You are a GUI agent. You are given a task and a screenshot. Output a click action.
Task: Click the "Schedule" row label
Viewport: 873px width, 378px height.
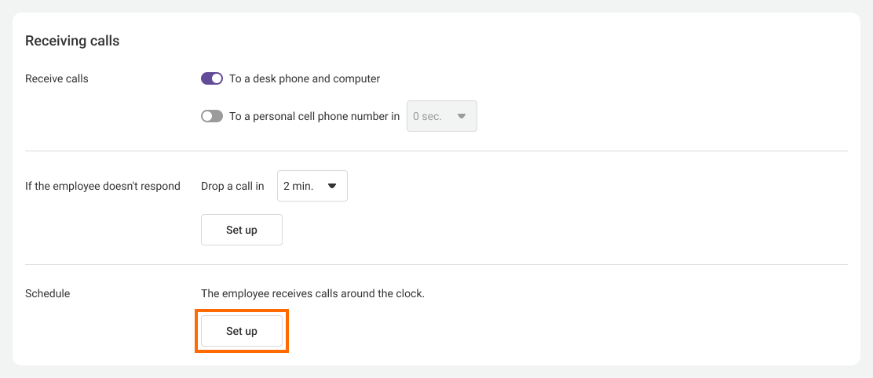click(x=47, y=293)
